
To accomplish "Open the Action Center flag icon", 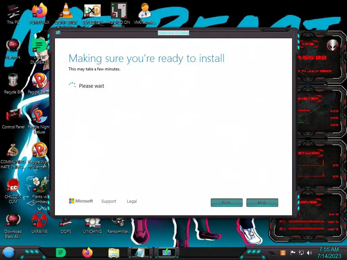I will point(293,253).
